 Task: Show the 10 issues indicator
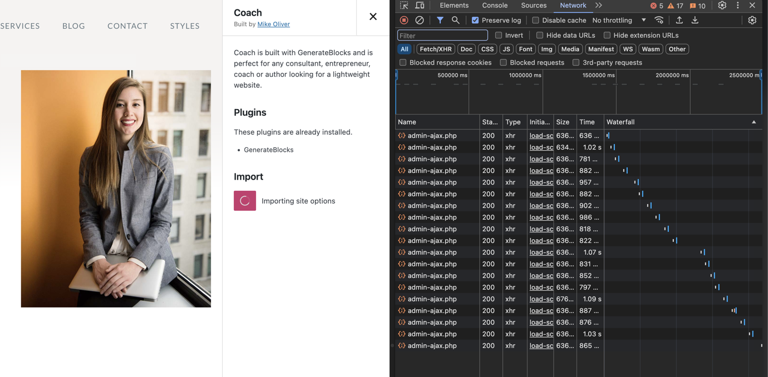[x=697, y=6]
